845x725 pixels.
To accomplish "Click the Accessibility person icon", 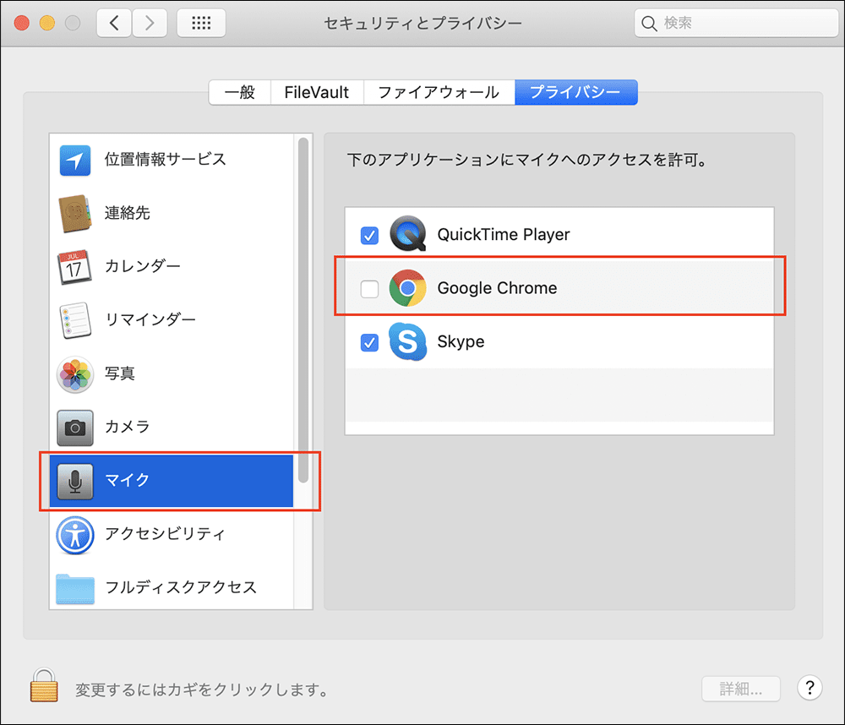I will (x=75, y=535).
